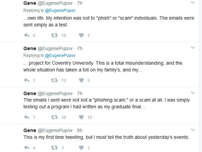Screen dimensions: 202x152
Task: Reply to the 'sent simply as a test' tweet
Action: (x=27, y=35)
